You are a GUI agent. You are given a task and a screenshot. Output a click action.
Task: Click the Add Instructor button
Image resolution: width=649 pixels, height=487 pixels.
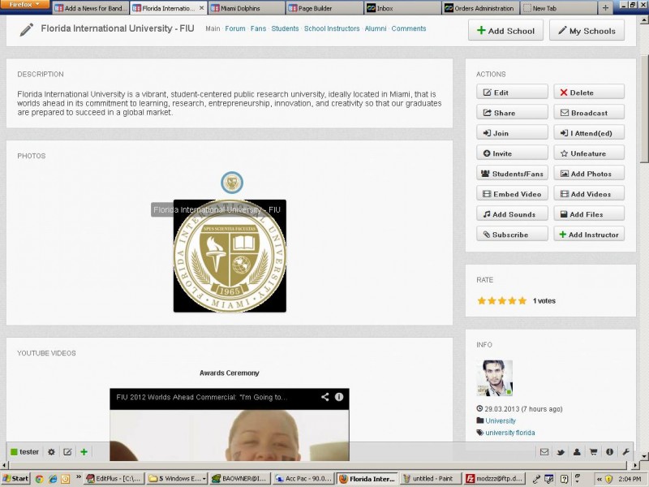[x=589, y=235]
